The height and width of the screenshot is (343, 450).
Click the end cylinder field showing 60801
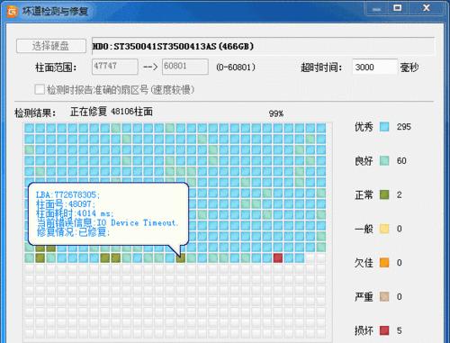pos(185,67)
